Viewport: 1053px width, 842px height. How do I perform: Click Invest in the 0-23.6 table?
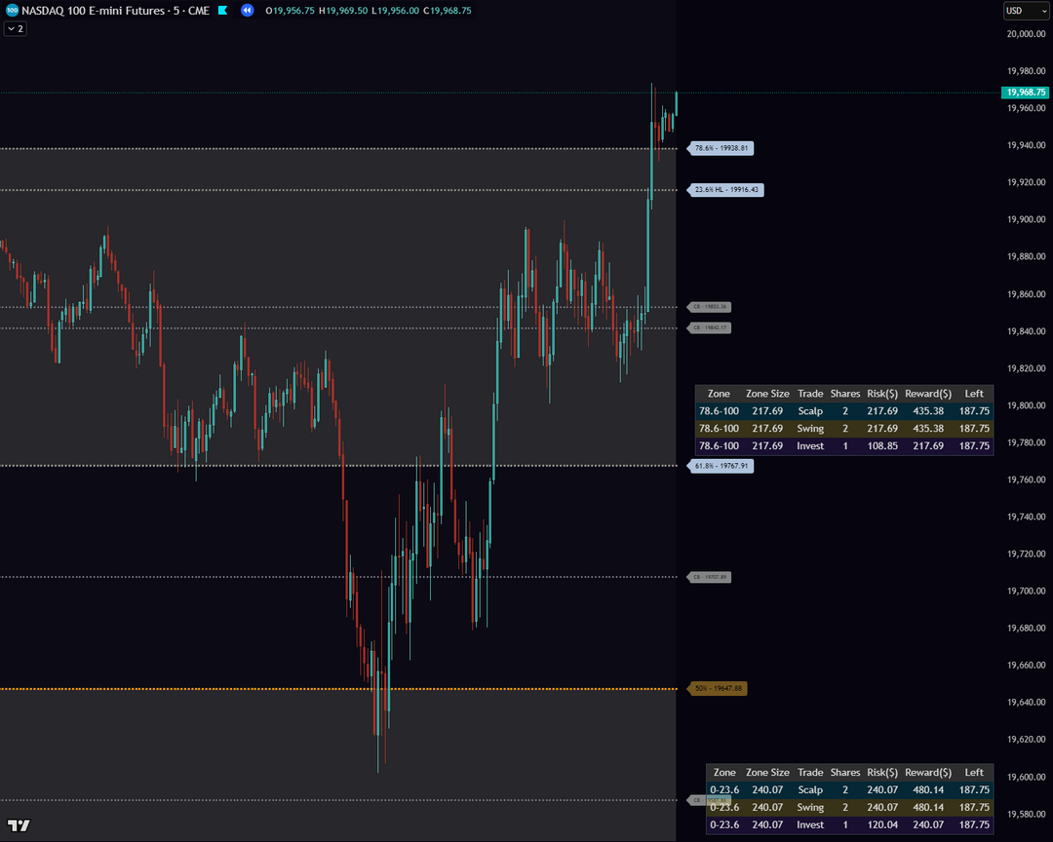[810, 824]
